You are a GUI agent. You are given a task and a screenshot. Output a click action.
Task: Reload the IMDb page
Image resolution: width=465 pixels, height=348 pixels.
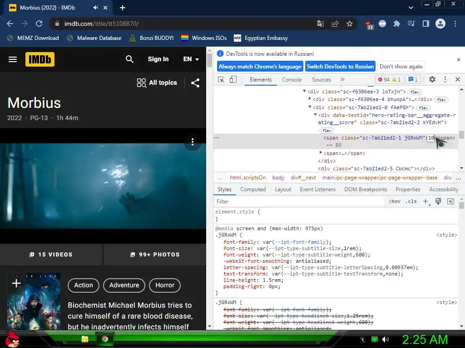39,24
